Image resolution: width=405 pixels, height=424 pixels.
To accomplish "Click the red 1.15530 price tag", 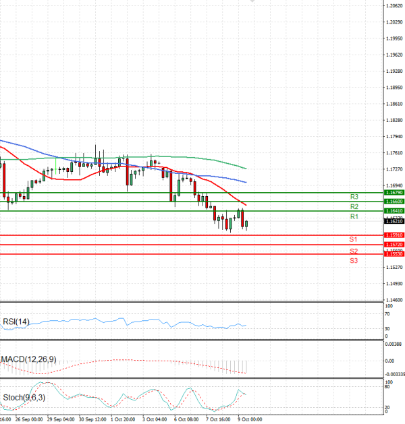I will pos(394,253).
